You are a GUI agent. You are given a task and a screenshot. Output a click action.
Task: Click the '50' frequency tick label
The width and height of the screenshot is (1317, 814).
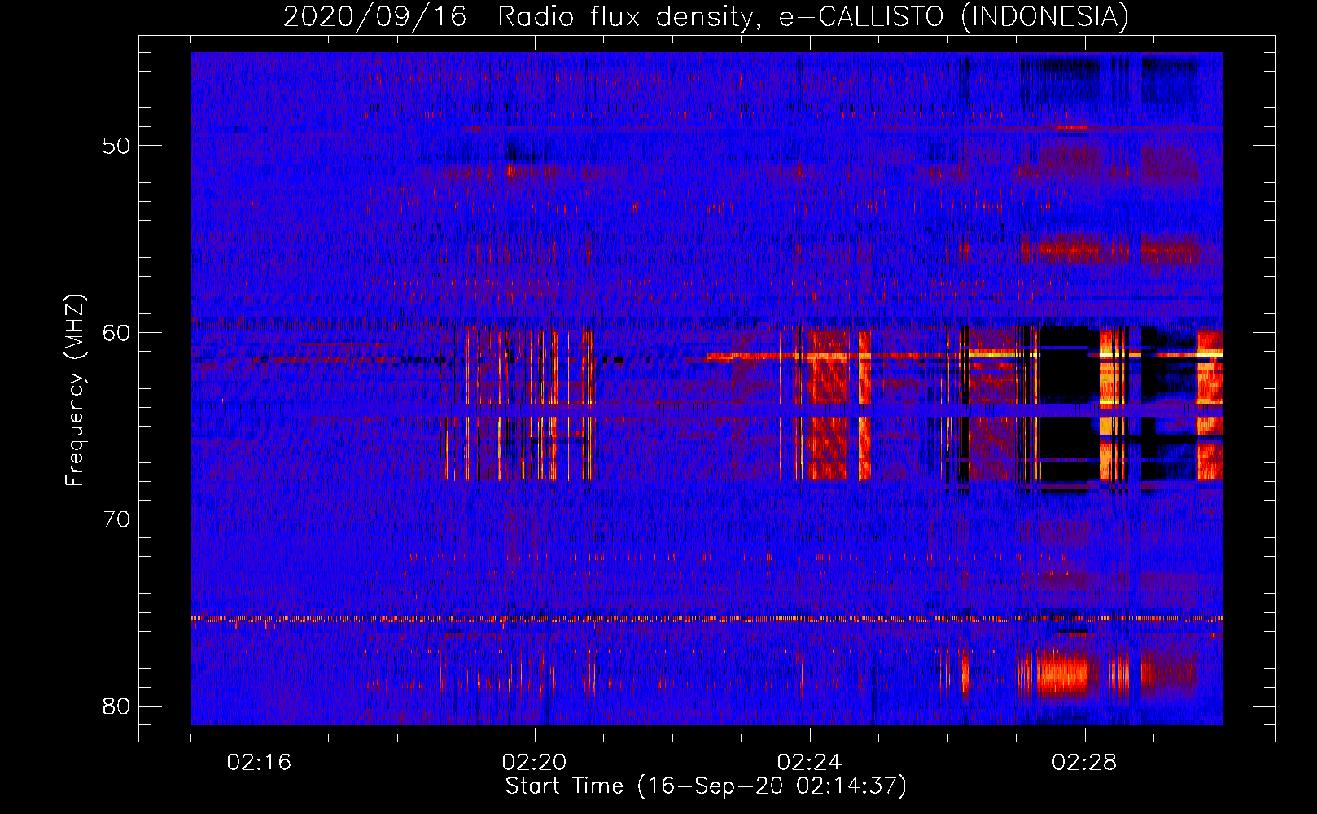pos(116,146)
